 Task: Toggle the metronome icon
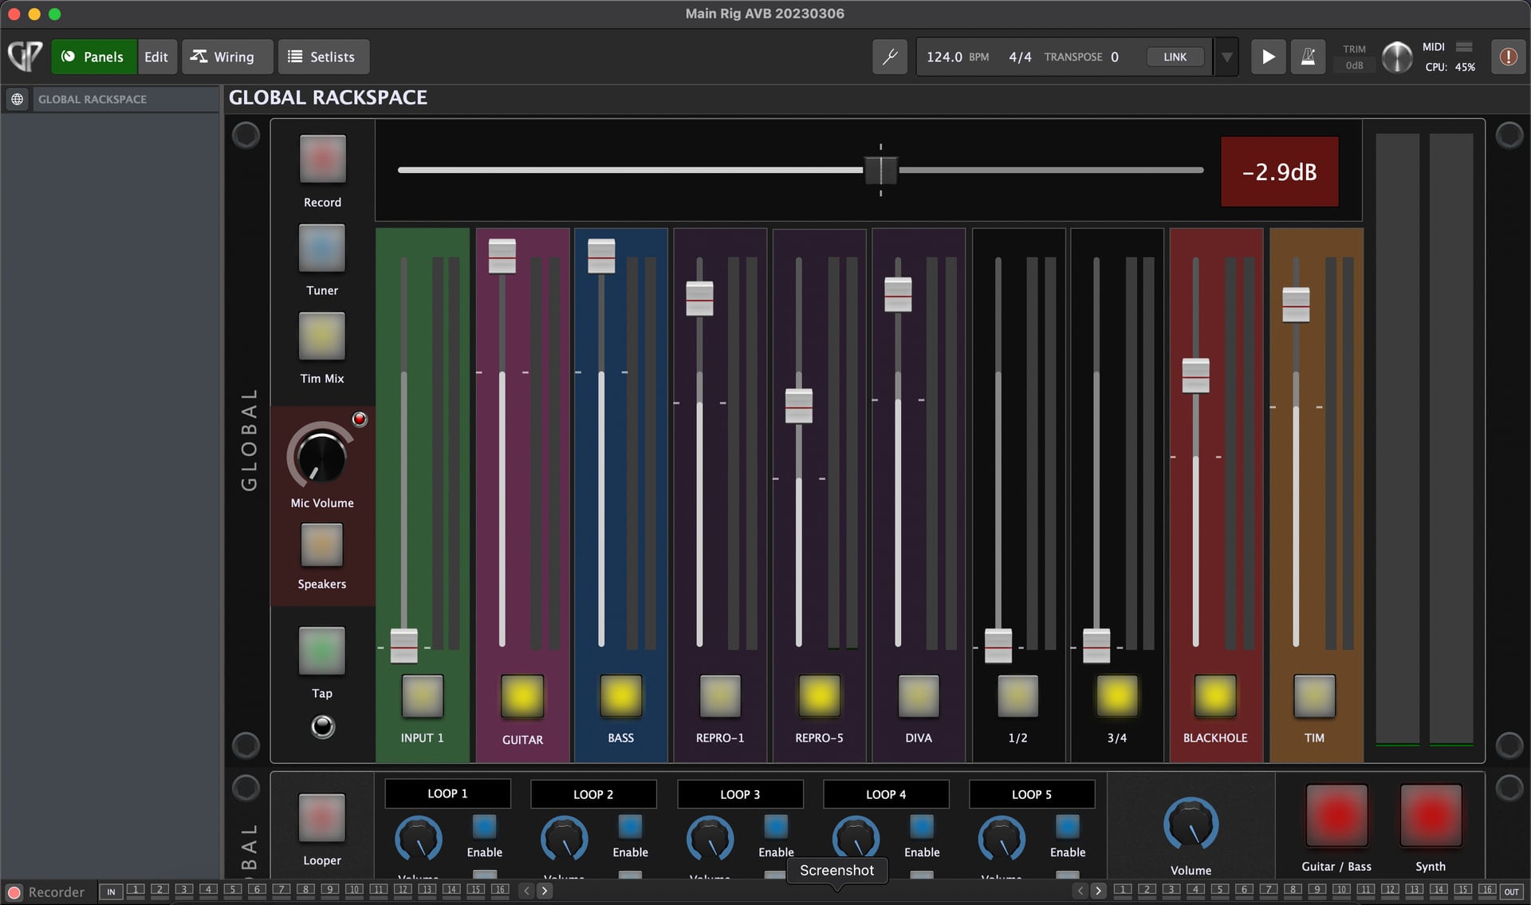click(x=1308, y=57)
